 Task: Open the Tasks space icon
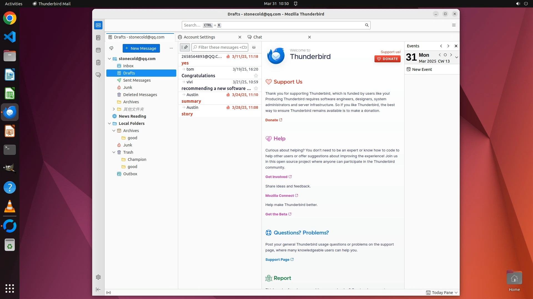pos(98,63)
